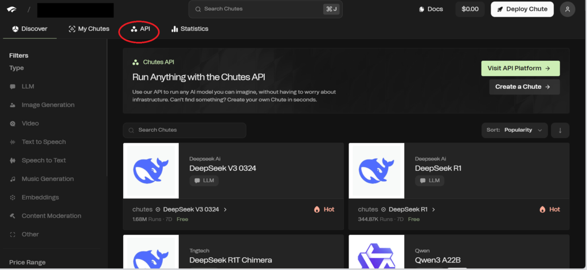Focus the Search Chutes field above cards
Image resolution: width=587 pixels, height=270 pixels.
click(185, 130)
